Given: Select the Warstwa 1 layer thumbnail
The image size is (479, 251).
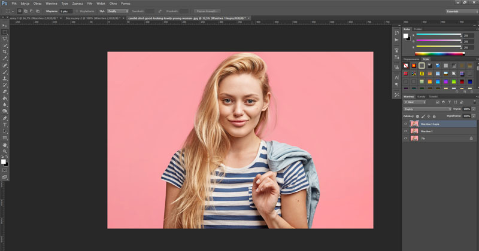Looking at the screenshot, I should pyautogui.click(x=414, y=131).
